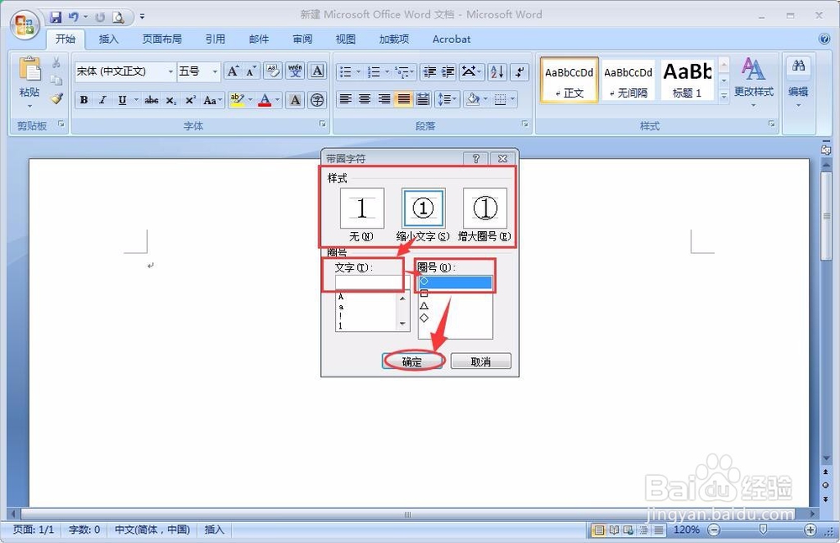Apply superscript formatting
840x543 pixels.
tap(190, 100)
